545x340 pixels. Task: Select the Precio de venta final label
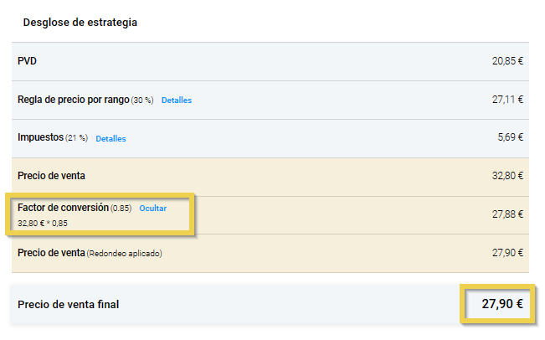point(68,304)
